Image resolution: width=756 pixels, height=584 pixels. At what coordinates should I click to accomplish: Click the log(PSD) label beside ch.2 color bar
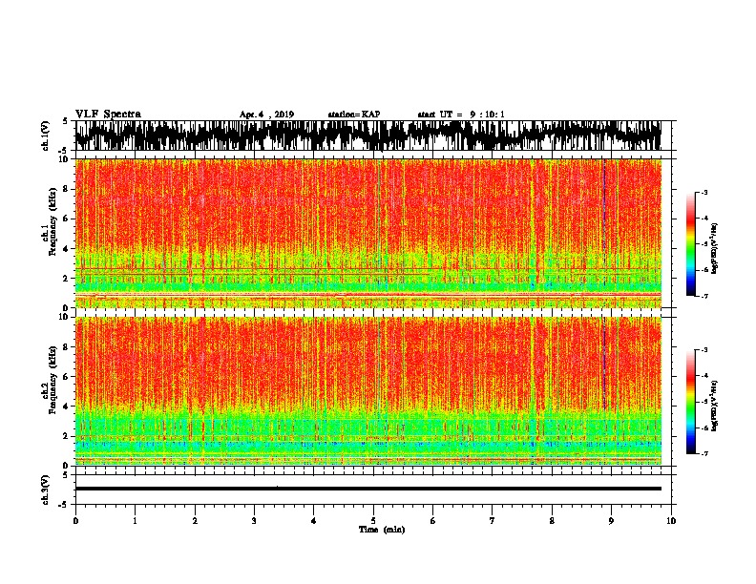point(715,406)
